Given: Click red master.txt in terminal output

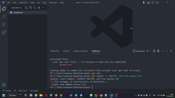Looking at the screenshot, I should [66, 65].
